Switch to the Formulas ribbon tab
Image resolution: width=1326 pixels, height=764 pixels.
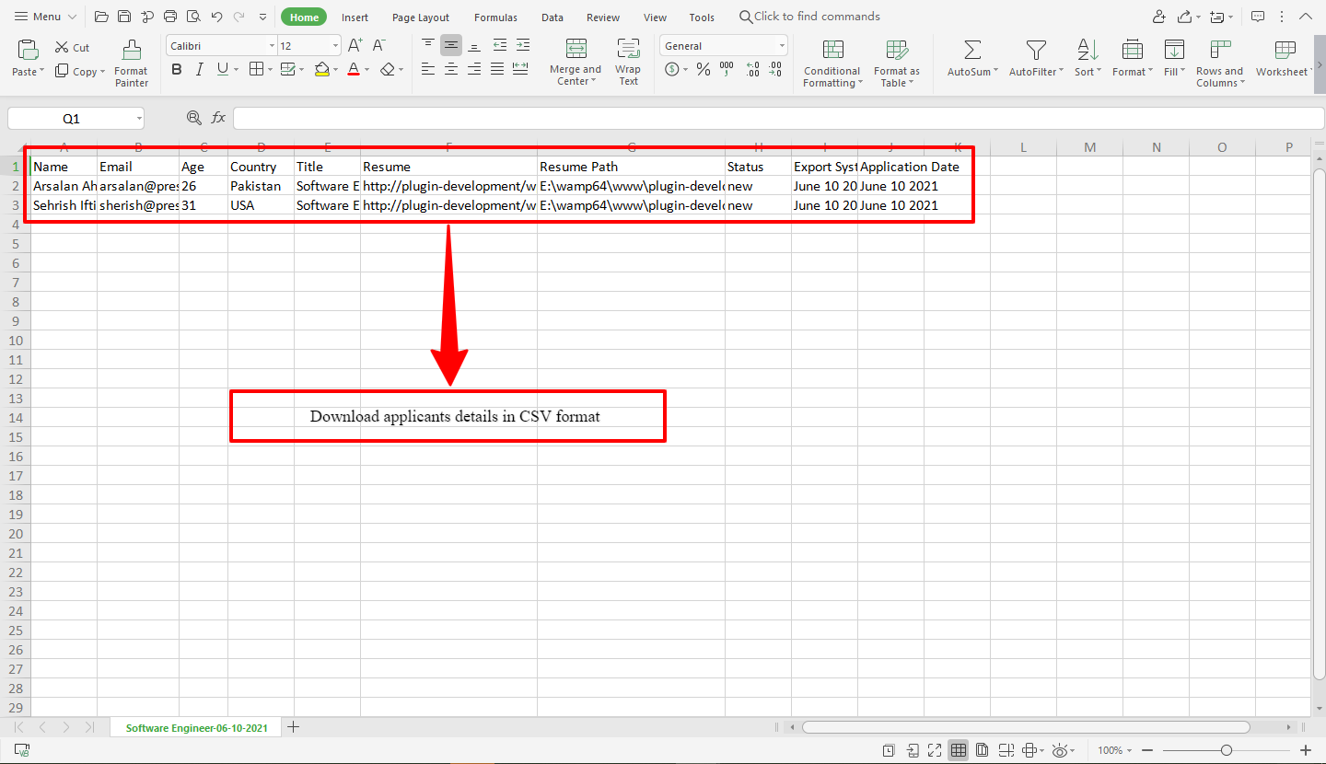point(495,17)
